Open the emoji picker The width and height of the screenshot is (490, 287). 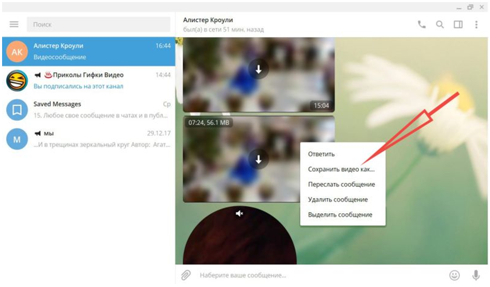(455, 275)
